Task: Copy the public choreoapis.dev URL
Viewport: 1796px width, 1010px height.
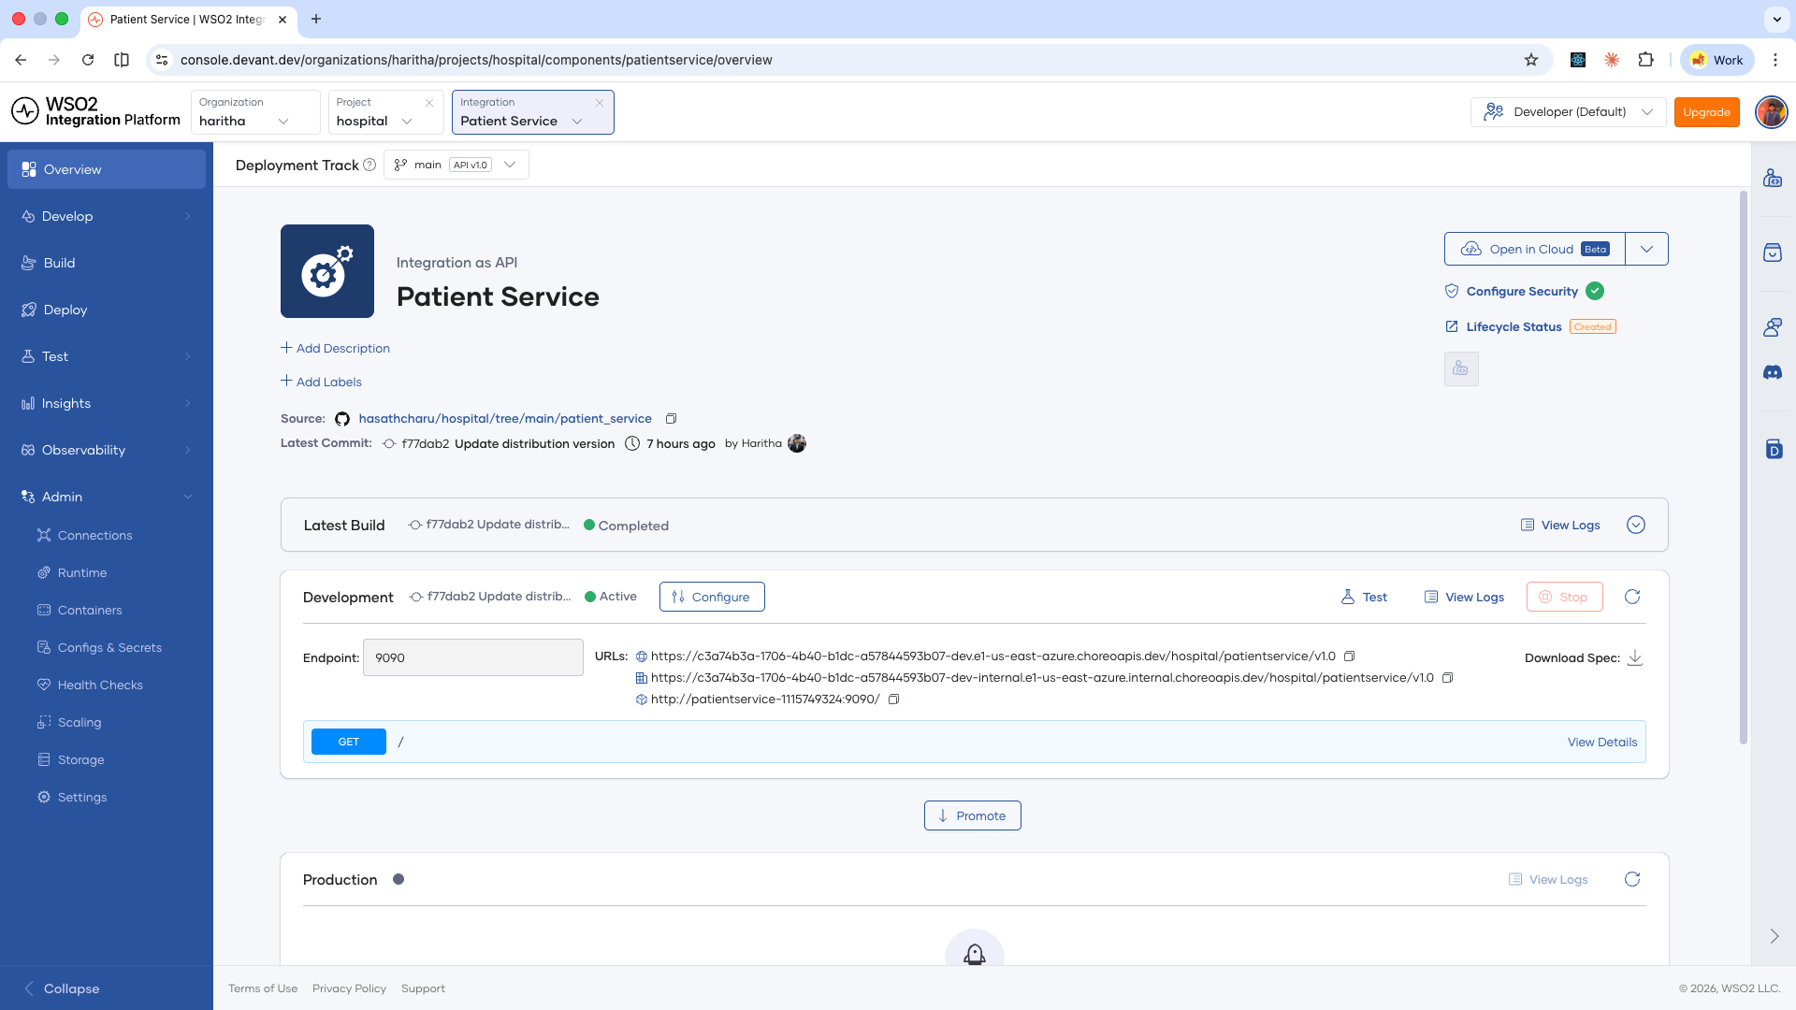Action: tap(1349, 656)
